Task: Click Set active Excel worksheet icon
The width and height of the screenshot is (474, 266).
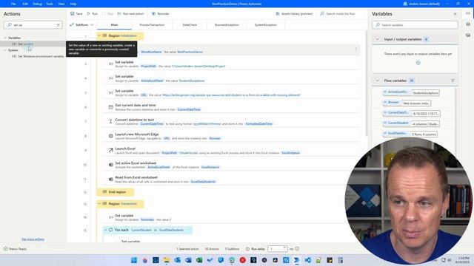Action: coord(110,165)
